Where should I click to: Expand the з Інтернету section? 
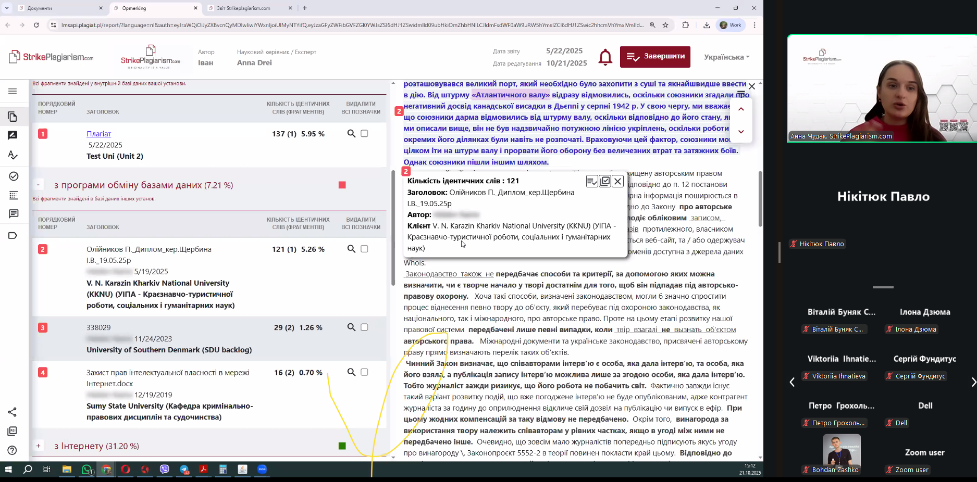click(39, 446)
